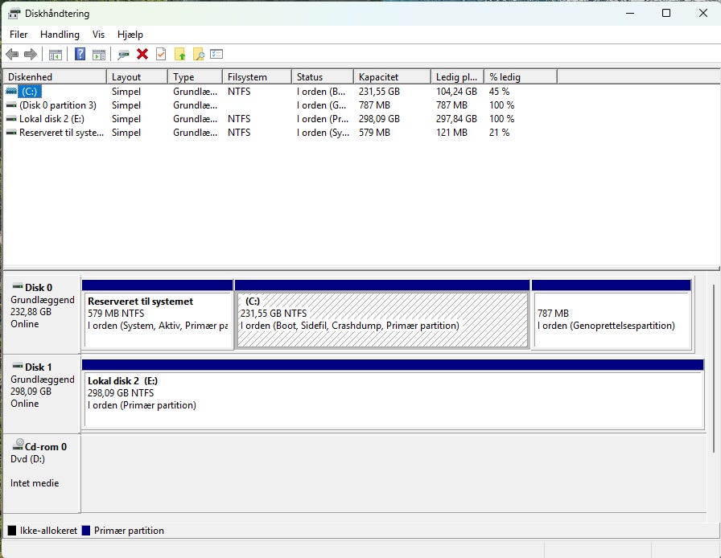Click the red X delete icon
The width and height of the screenshot is (721, 558).
[x=142, y=54]
